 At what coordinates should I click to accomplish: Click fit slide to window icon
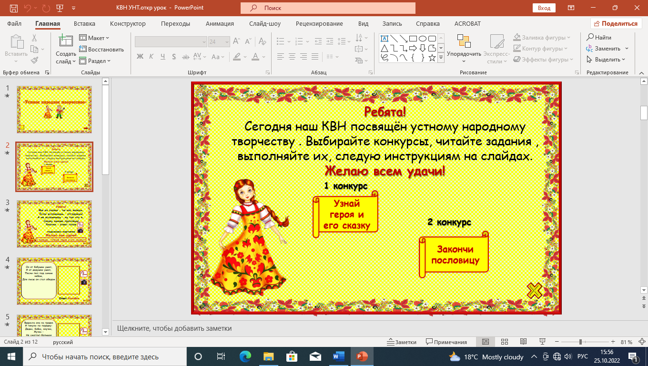pos(641,342)
